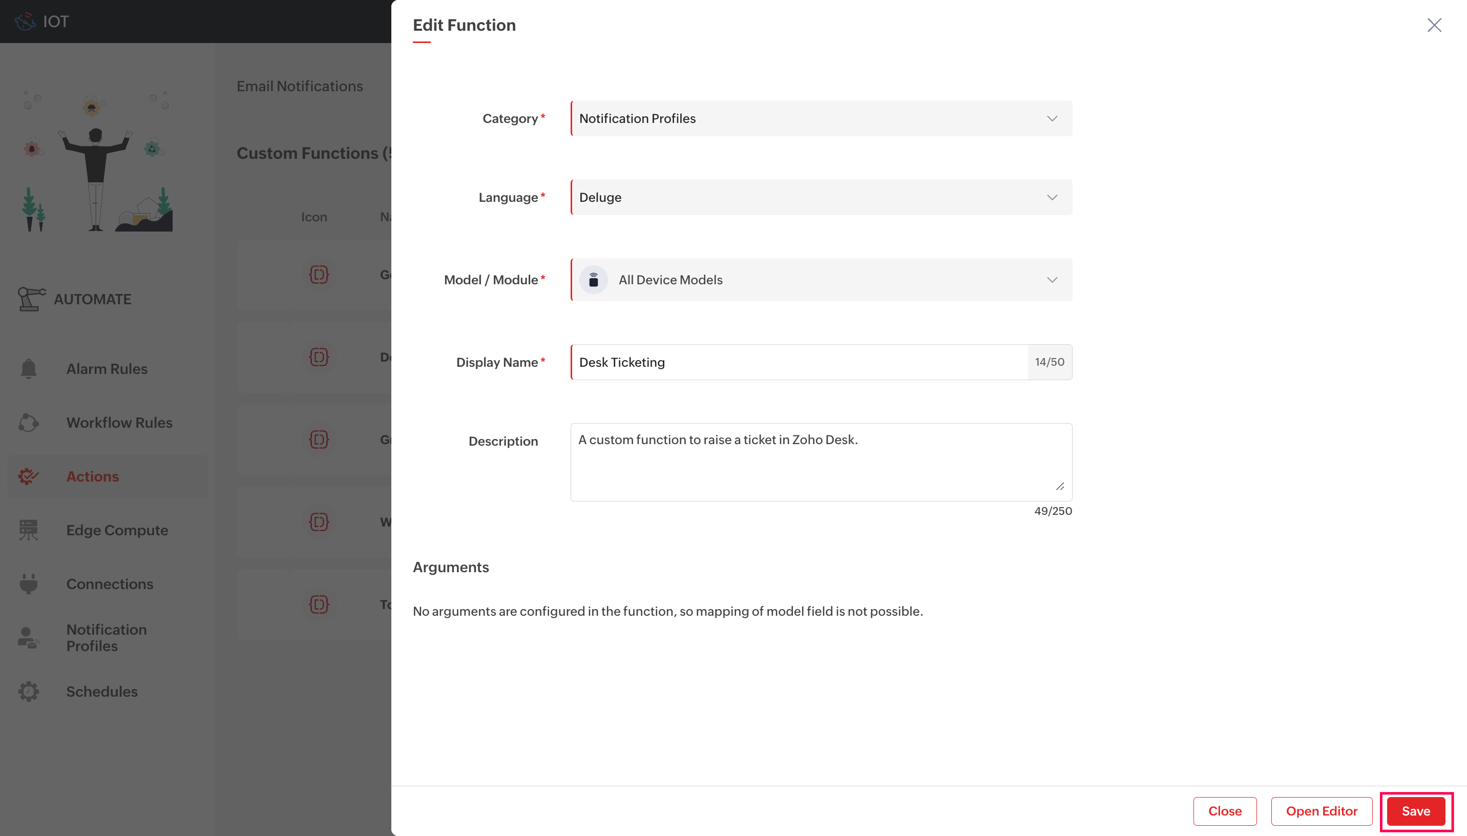Select the Workflow Rules icon
1467x836 pixels.
[28, 423]
